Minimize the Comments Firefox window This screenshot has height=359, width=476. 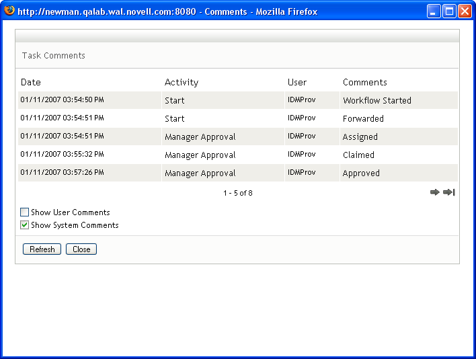434,11
